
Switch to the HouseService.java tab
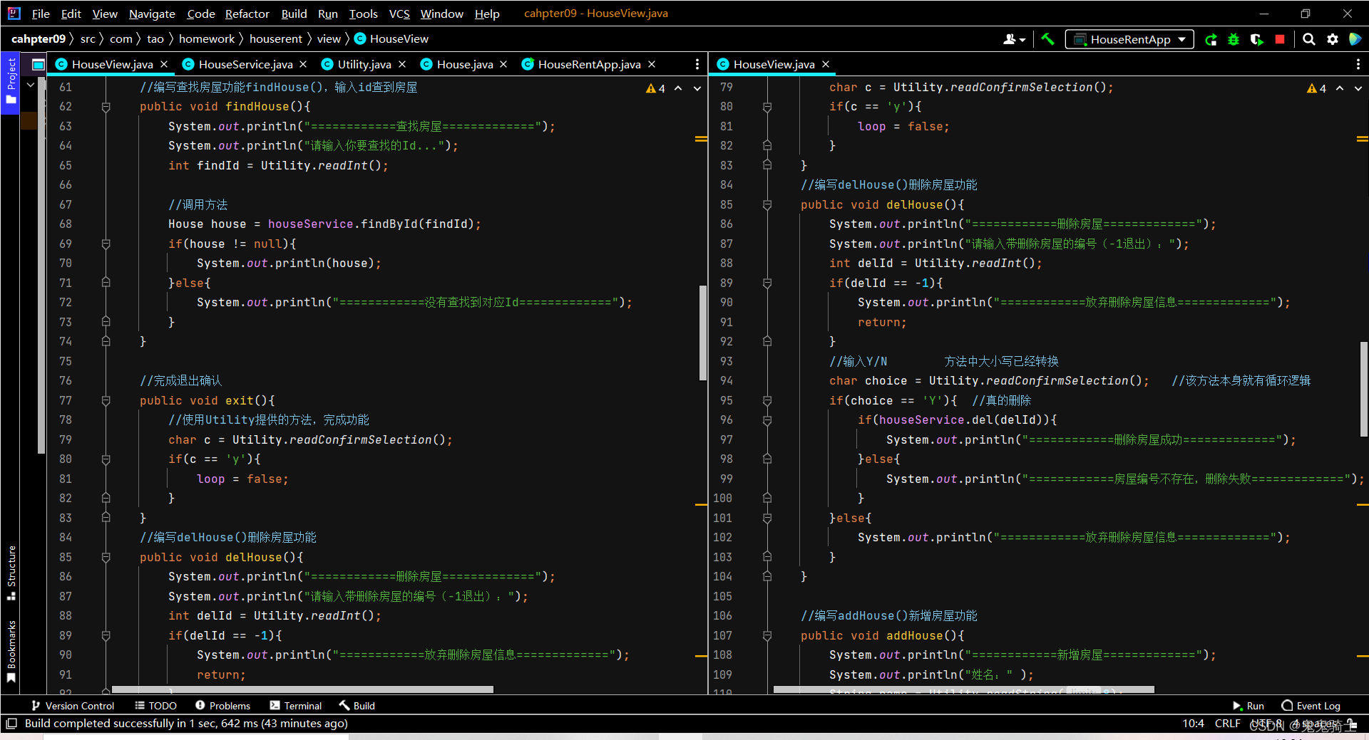tap(245, 64)
